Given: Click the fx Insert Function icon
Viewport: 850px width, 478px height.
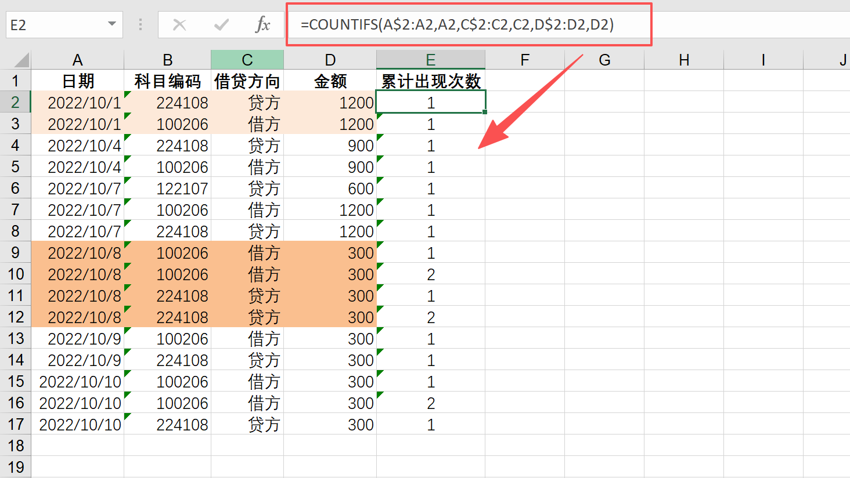Looking at the screenshot, I should [264, 24].
